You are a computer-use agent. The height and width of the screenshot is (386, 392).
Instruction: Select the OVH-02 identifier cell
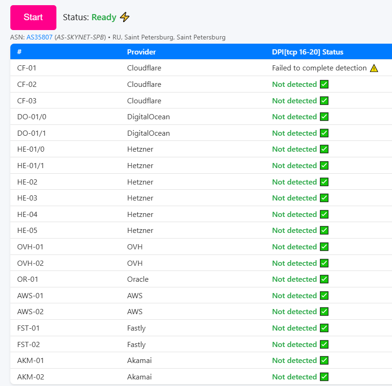(x=31, y=263)
